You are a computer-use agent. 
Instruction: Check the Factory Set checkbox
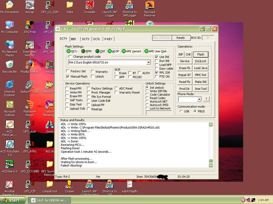(x=68, y=71)
